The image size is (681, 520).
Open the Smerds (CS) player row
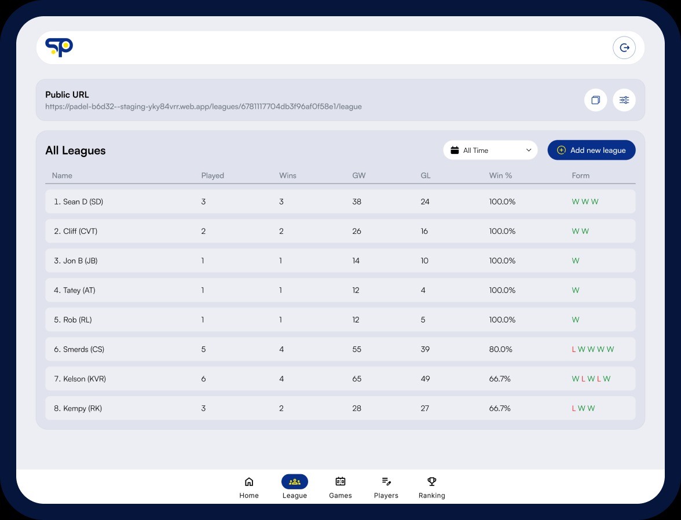[x=340, y=349]
